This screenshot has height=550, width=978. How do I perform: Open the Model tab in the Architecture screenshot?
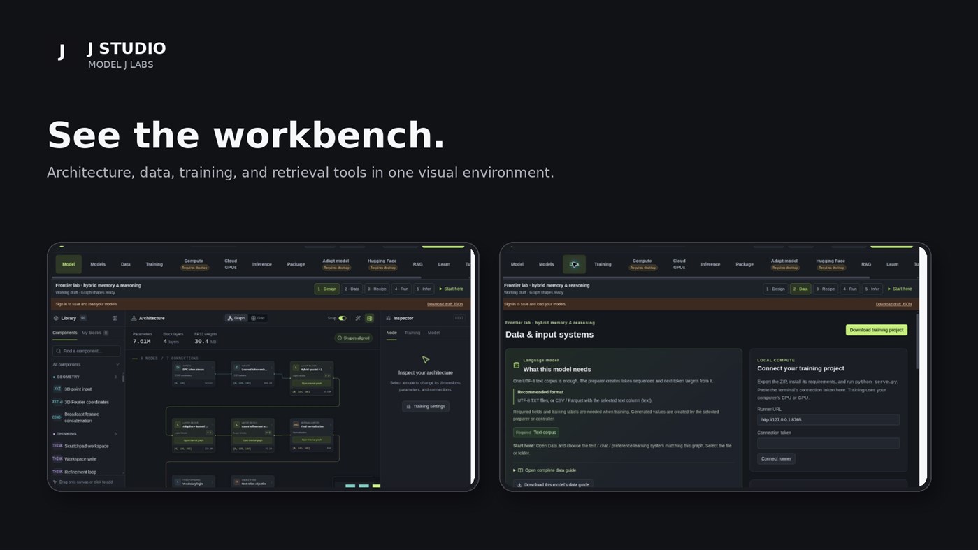(69, 264)
